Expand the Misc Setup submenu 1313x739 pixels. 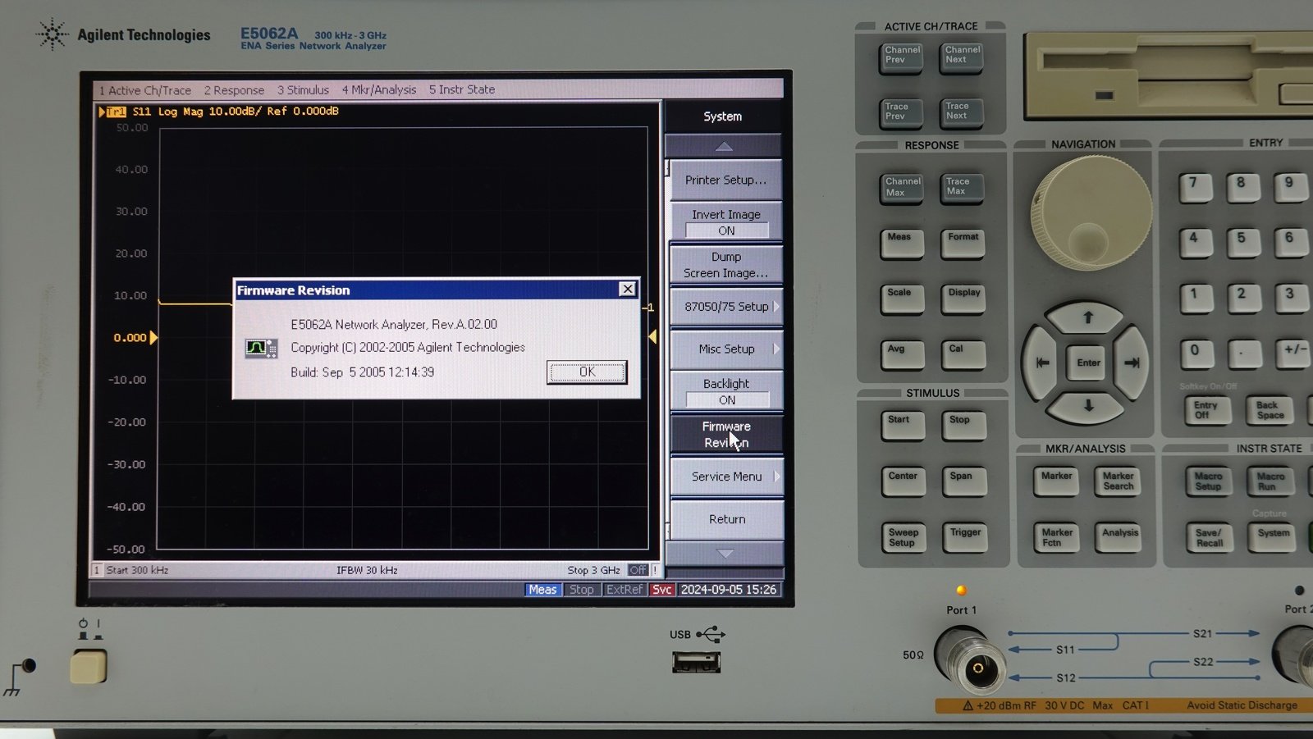point(726,349)
